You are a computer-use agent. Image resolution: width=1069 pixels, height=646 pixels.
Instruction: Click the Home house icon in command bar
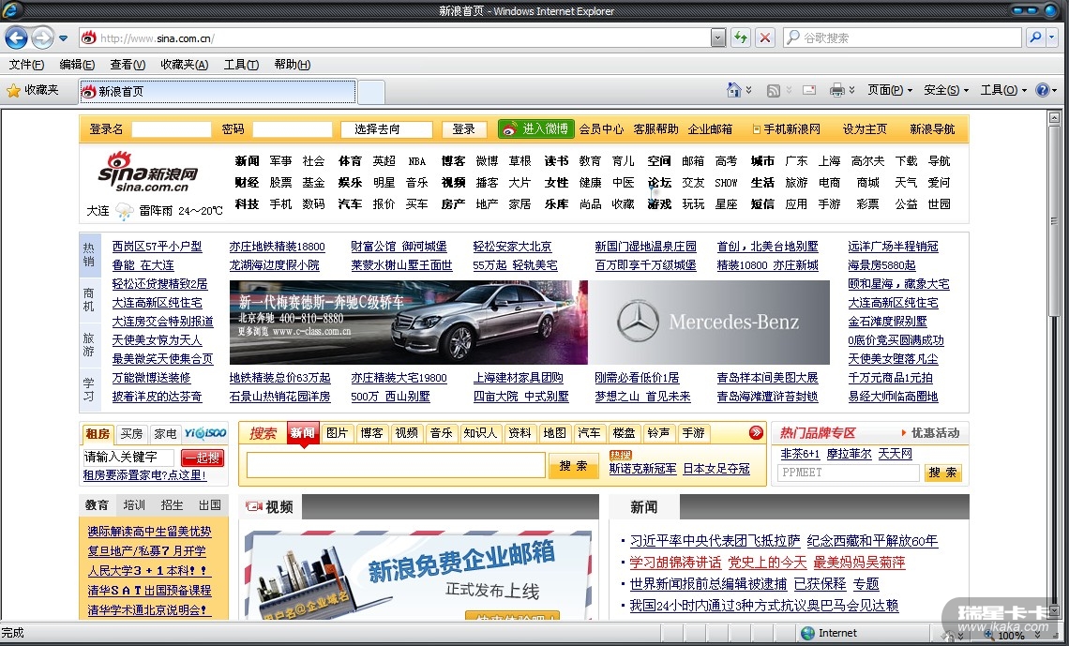(x=734, y=90)
